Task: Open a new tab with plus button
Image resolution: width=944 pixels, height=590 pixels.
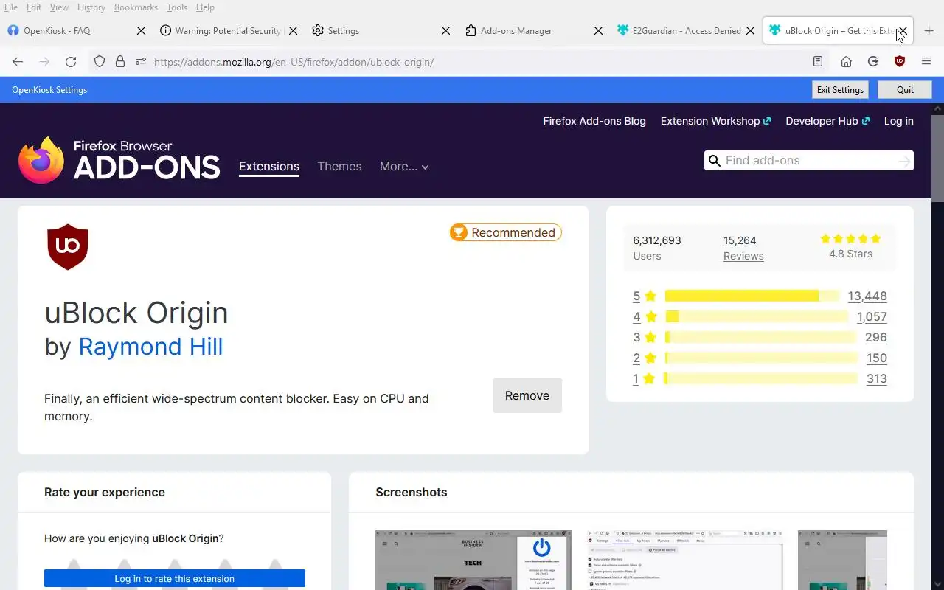Action: click(x=929, y=31)
